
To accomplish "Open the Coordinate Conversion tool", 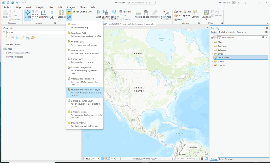I will click(x=166, y=15).
